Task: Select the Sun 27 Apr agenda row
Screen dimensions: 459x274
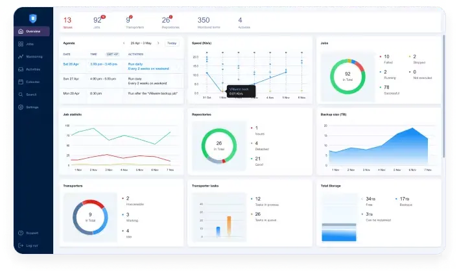Action: (x=121, y=81)
